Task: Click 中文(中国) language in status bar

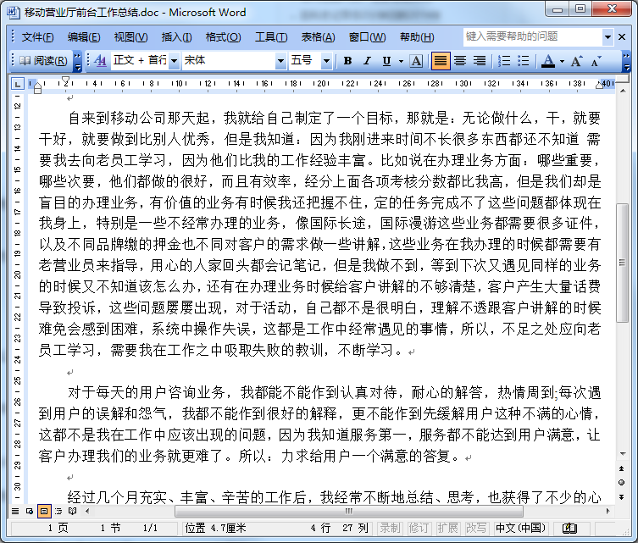Action: [520, 528]
